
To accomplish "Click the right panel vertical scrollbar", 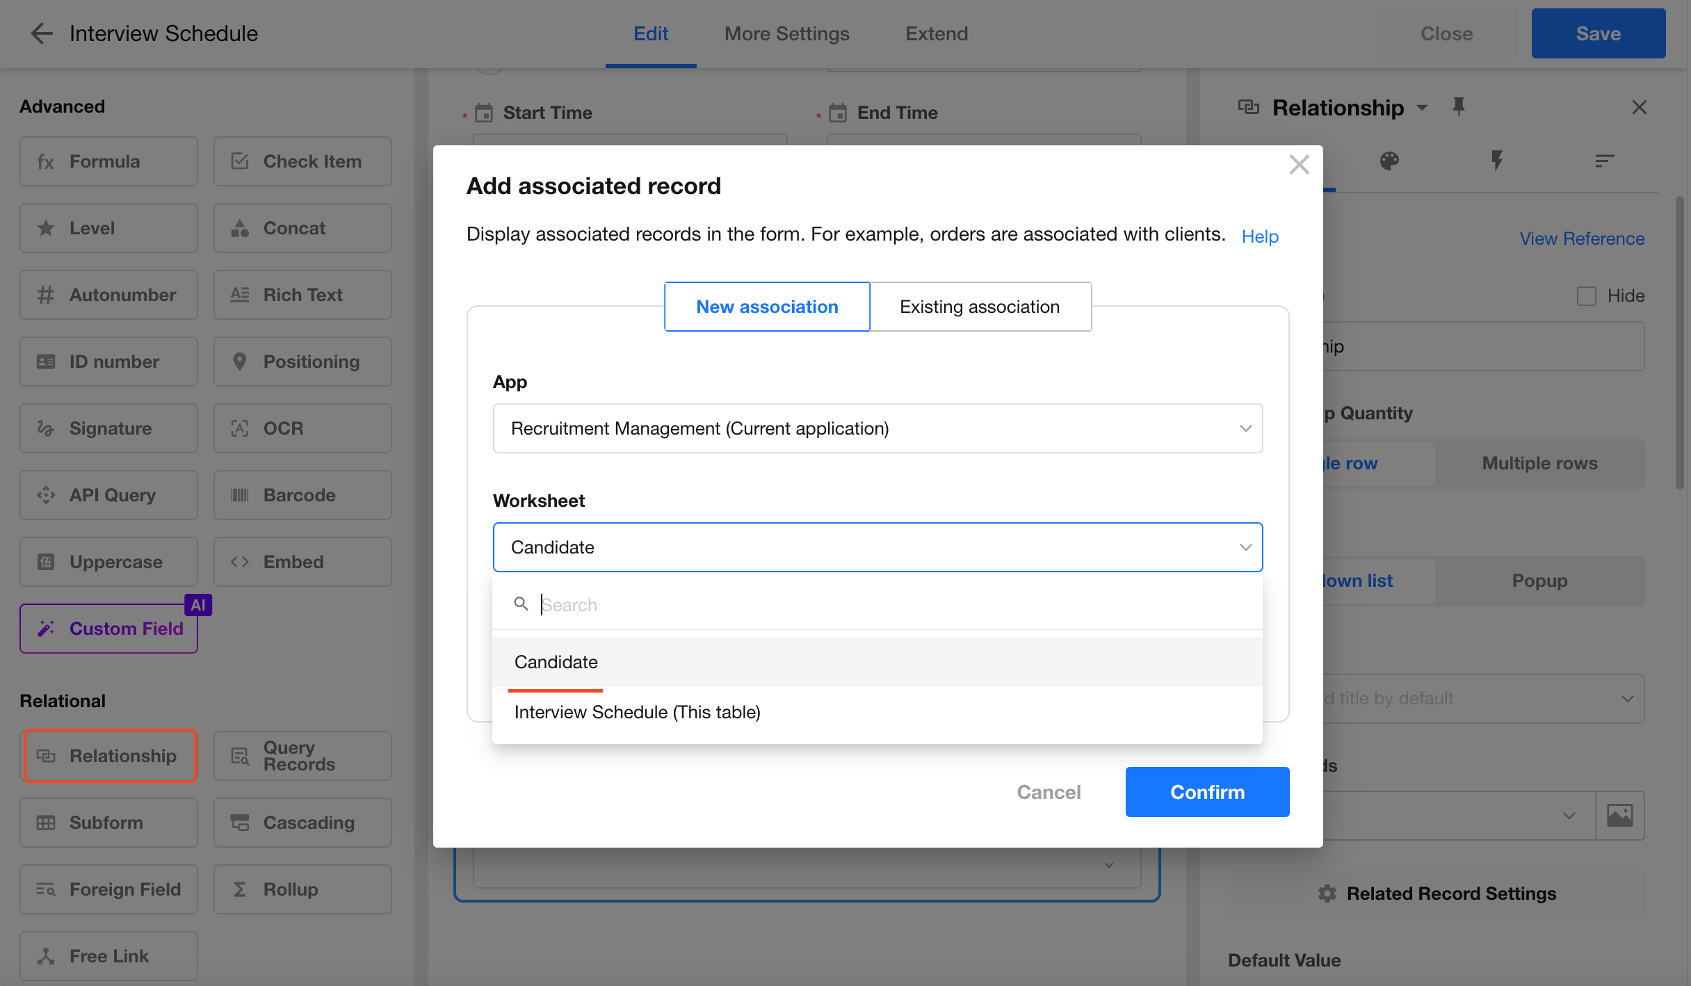I will pyautogui.click(x=1679, y=344).
